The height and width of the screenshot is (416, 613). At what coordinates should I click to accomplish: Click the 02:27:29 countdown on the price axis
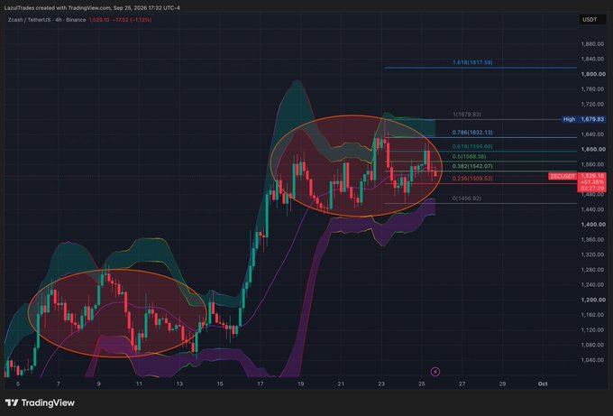[592, 189]
